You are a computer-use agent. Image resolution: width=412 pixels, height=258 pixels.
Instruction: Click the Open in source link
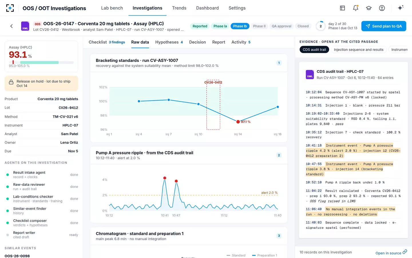[x=391, y=253]
